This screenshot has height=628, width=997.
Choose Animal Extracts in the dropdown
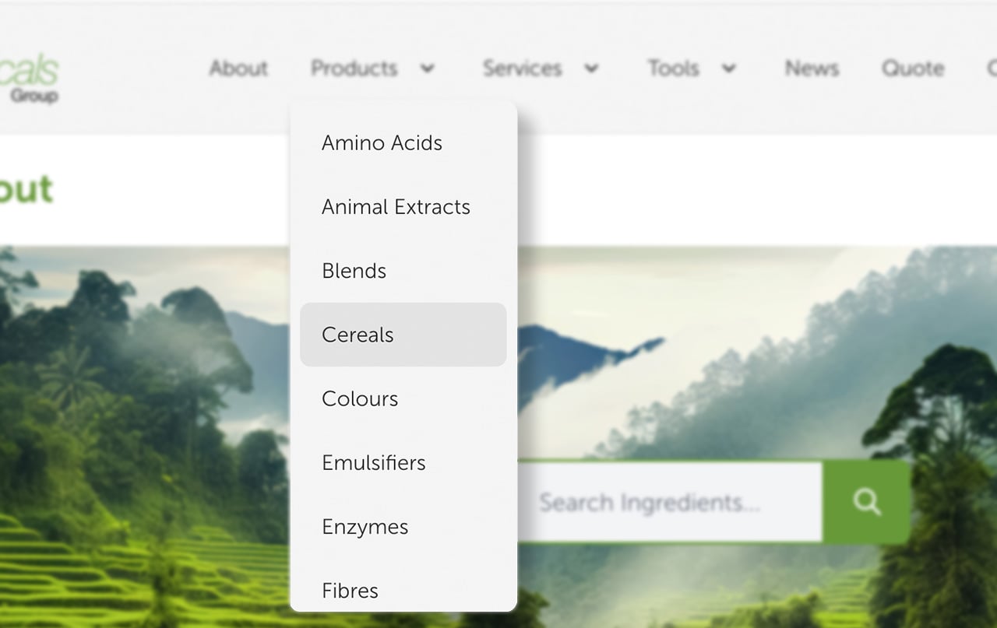(396, 207)
